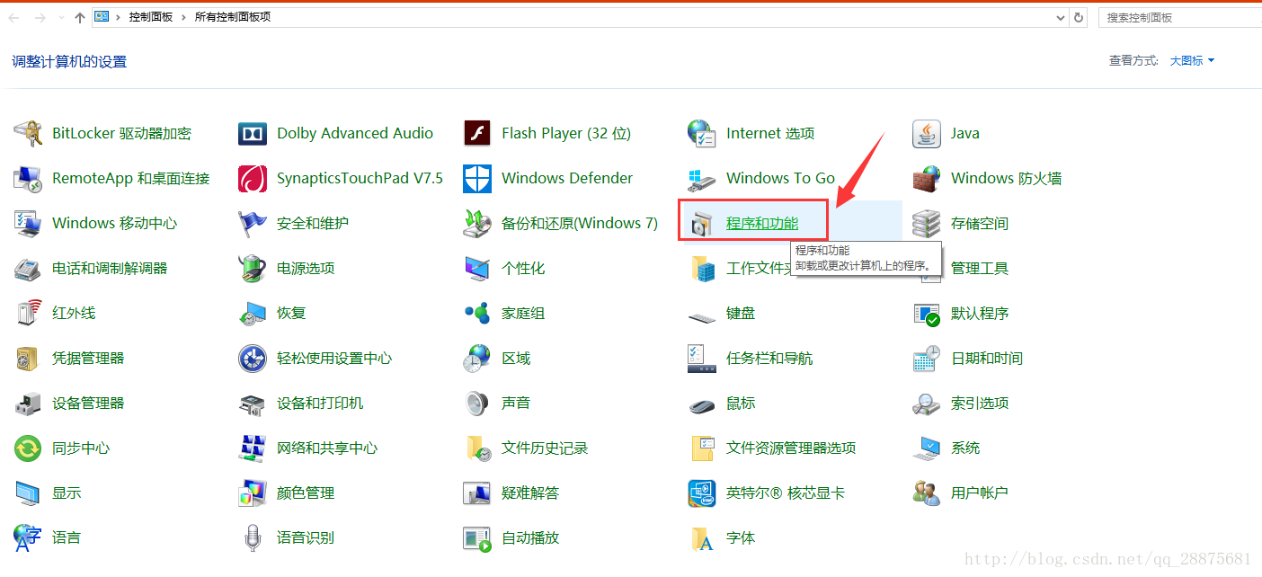Open the Java coffee cup icon
Viewport: 1262px width, 577px height.
coord(927,133)
